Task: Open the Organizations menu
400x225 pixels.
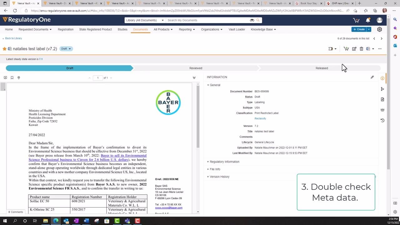Action: [212, 29]
